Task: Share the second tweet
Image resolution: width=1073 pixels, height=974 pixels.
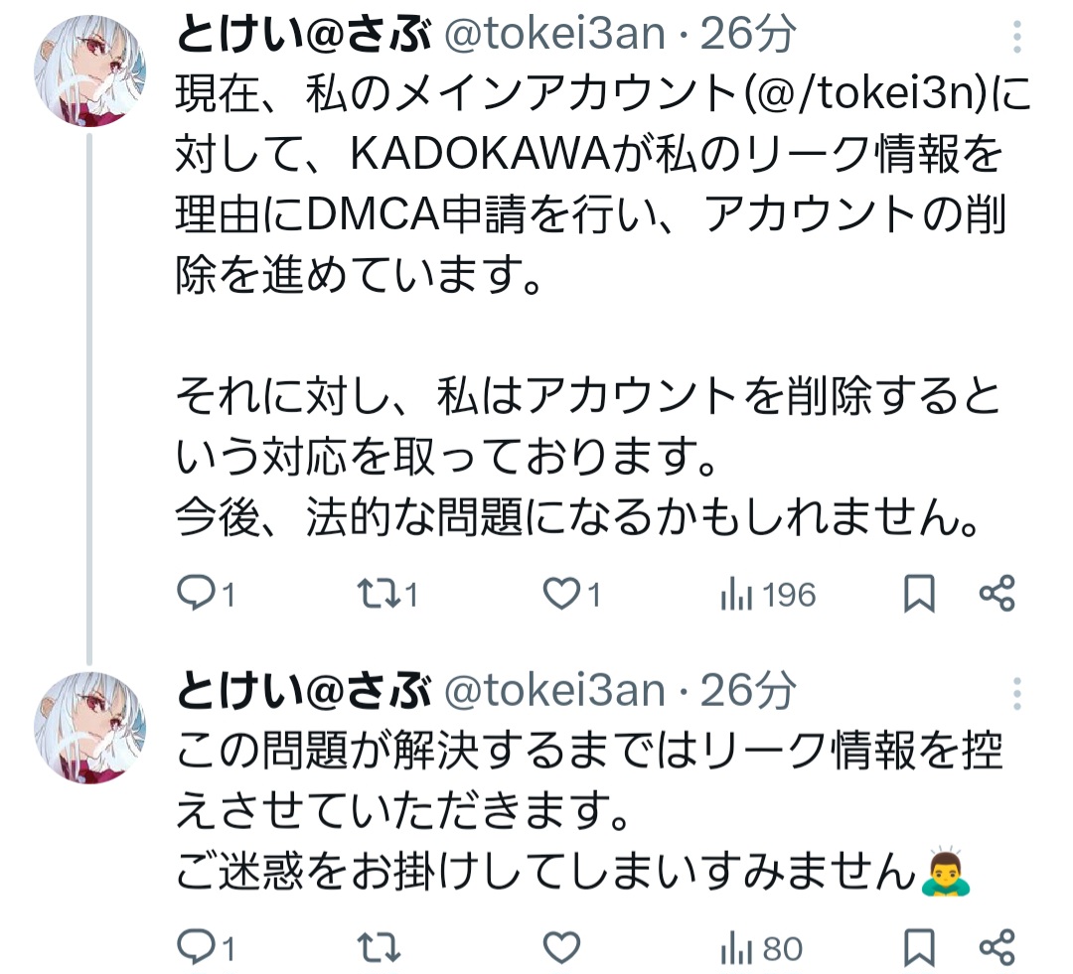Action: 996,949
